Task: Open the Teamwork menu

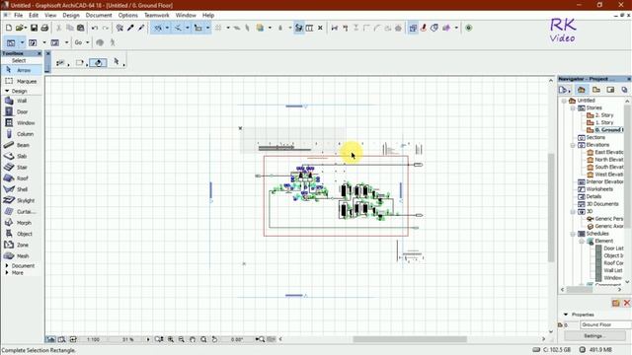Action: click(157, 15)
